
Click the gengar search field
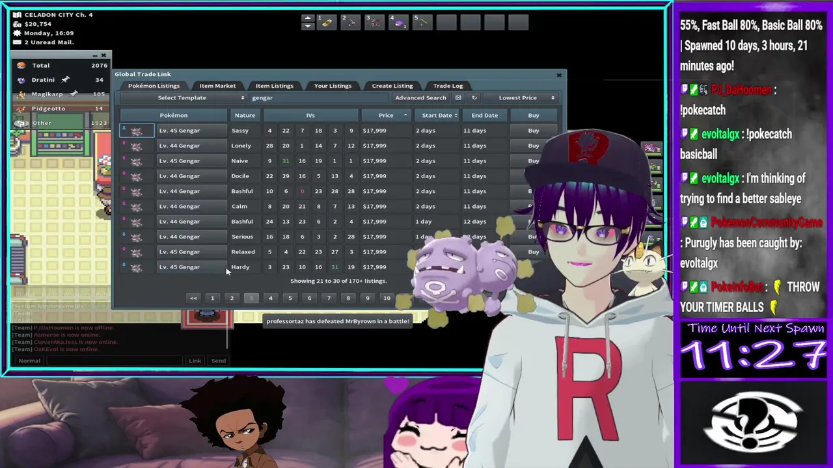[x=319, y=97]
